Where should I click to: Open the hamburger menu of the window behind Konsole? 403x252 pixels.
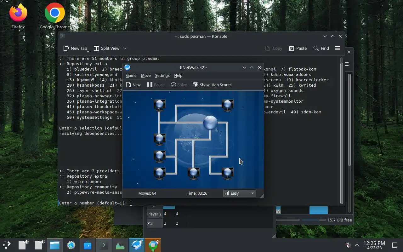pos(347,64)
